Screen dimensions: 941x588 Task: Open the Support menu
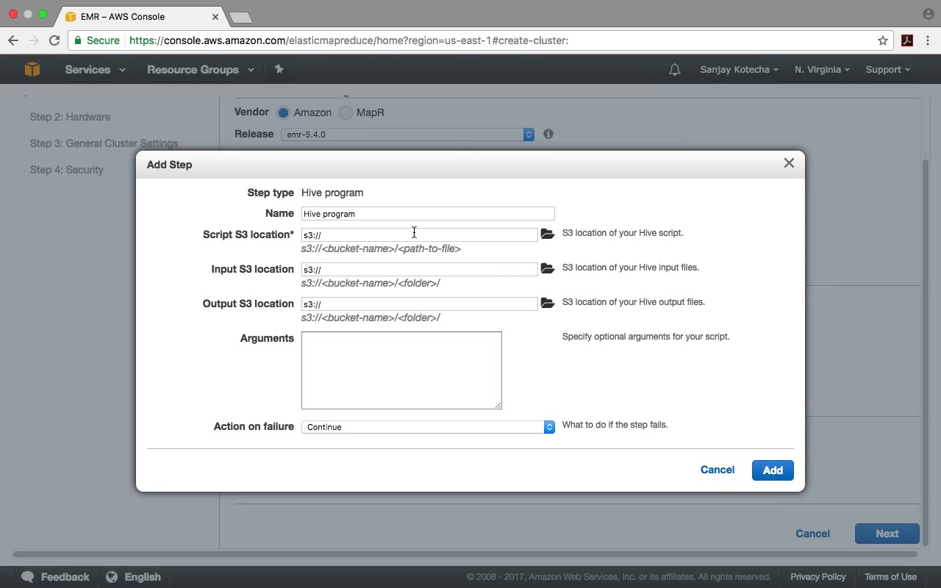click(x=887, y=70)
